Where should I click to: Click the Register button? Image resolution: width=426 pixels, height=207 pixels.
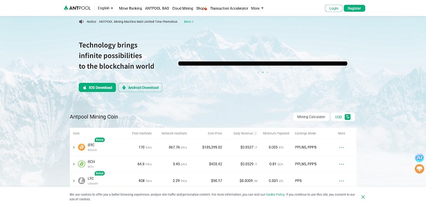click(354, 9)
